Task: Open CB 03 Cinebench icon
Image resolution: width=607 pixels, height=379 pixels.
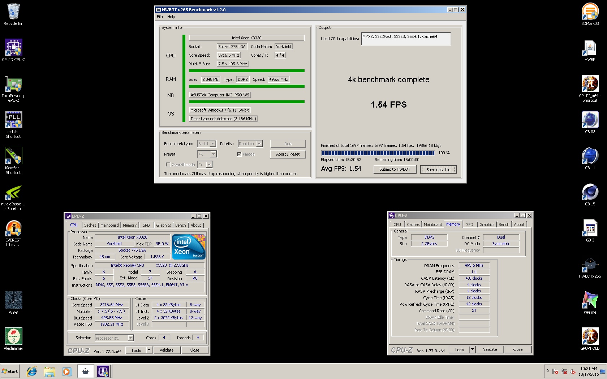Action: tap(590, 123)
